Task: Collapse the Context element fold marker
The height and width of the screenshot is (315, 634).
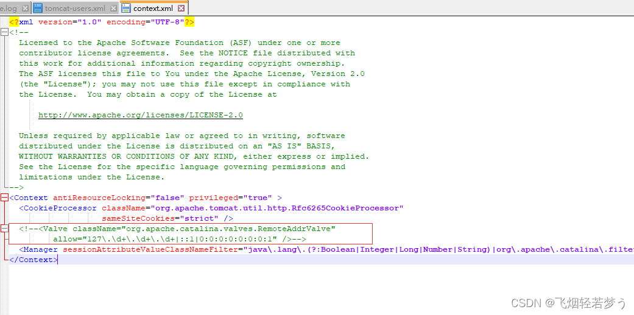Action: pyautogui.click(x=4, y=198)
